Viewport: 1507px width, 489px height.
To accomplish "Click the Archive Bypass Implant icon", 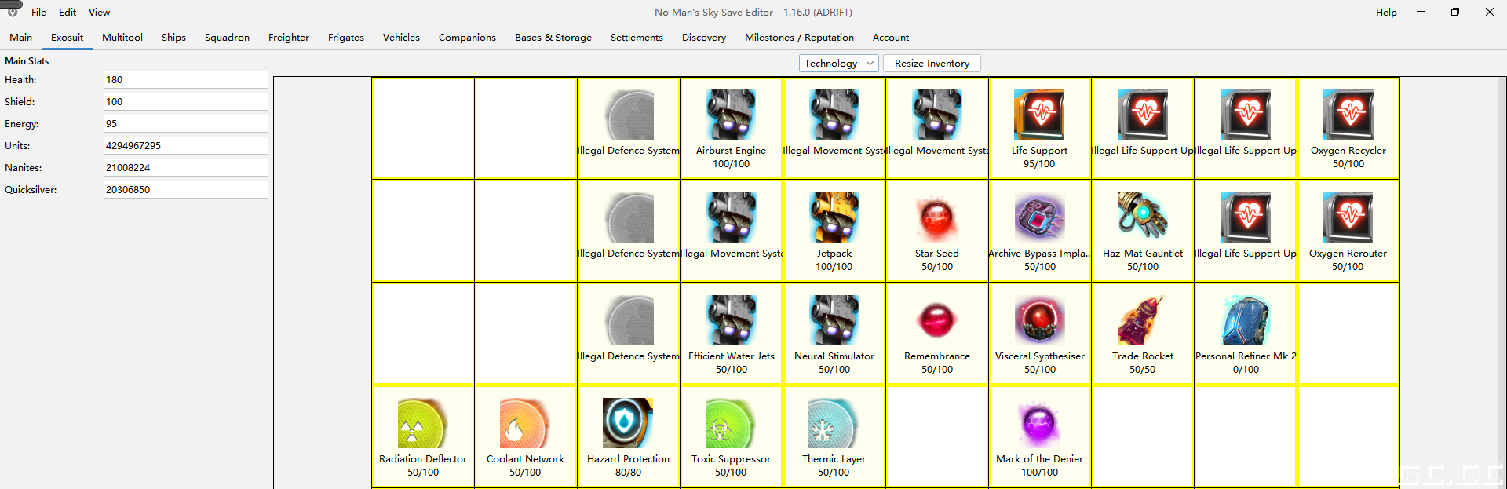I will (x=1039, y=217).
